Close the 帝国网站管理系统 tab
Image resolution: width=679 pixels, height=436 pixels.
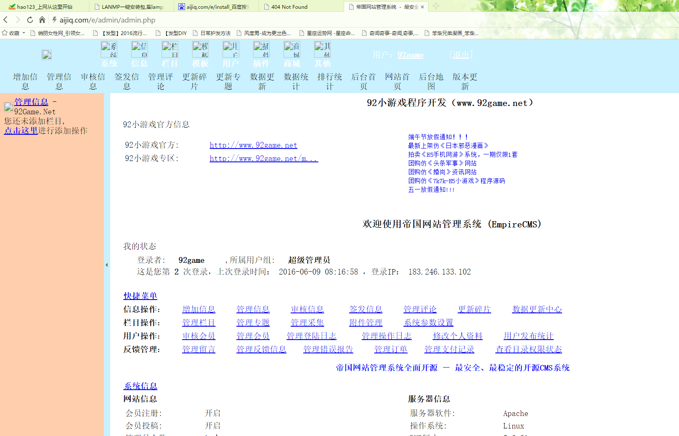pyautogui.click(x=422, y=7)
